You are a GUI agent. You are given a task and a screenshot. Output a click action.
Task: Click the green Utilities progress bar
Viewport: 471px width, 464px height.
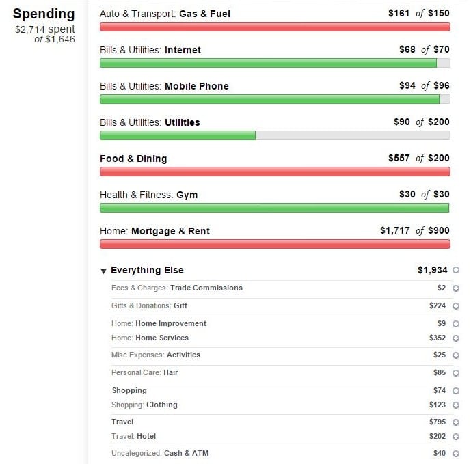[x=275, y=135]
